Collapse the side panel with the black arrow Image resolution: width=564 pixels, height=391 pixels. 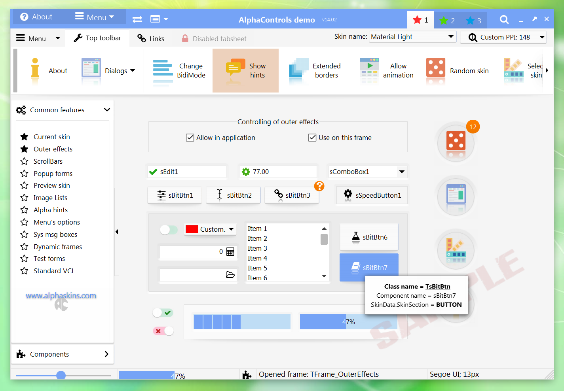tap(117, 232)
